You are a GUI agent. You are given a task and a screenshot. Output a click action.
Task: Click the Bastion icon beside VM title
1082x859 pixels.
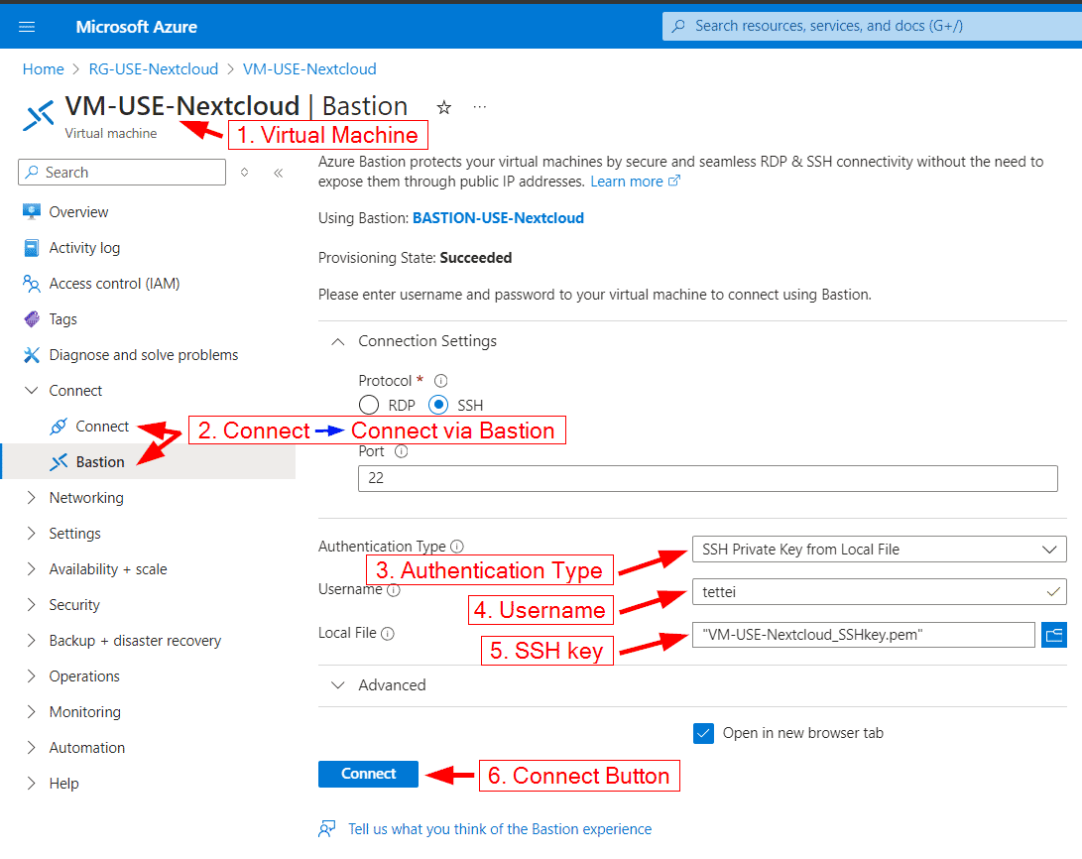click(39, 115)
